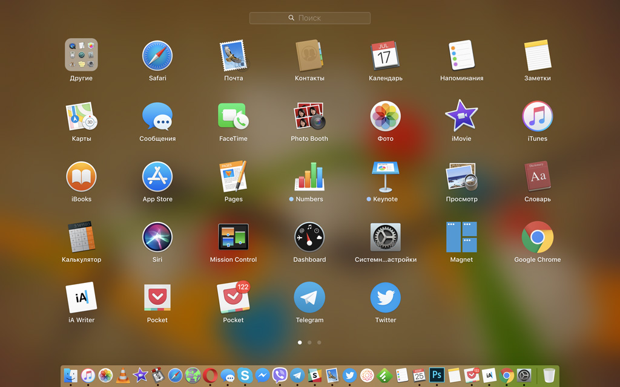Launch the Dashboard app
The height and width of the screenshot is (387, 620).
point(309,237)
